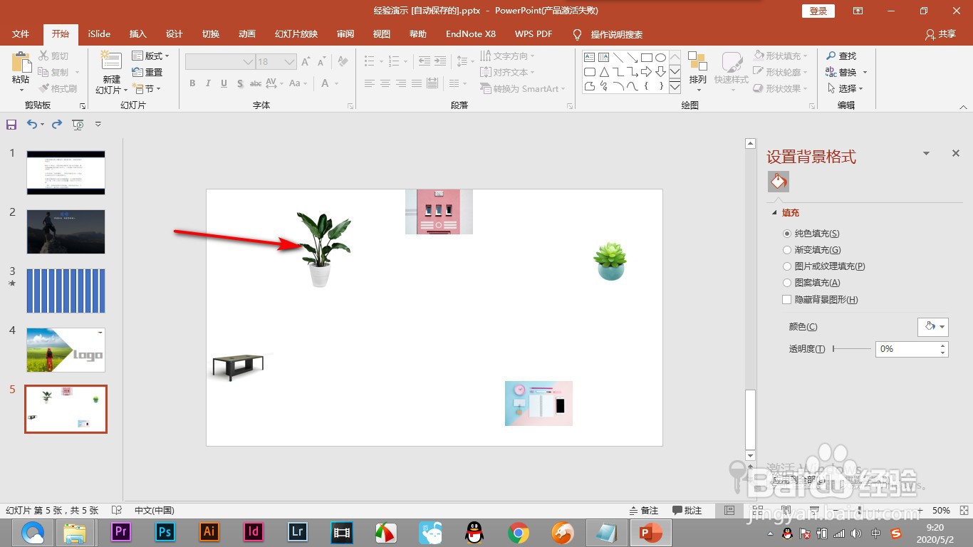The height and width of the screenshot is (547, 973).
Task: Switch to the iSlide tab
Action: click(99, 34)
